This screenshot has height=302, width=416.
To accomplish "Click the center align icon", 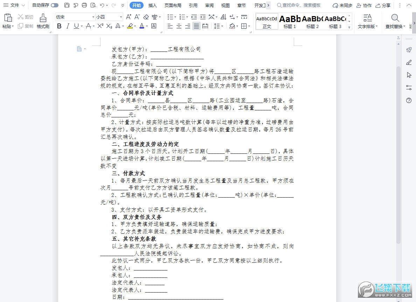I will pyautogui.click(x=179, y=26).
